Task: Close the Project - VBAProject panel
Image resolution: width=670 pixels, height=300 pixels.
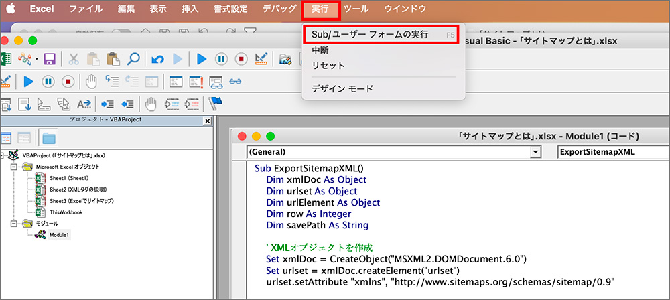Action: [x=208, y=121]
